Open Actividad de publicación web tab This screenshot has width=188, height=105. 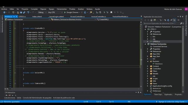pos(64,98)
